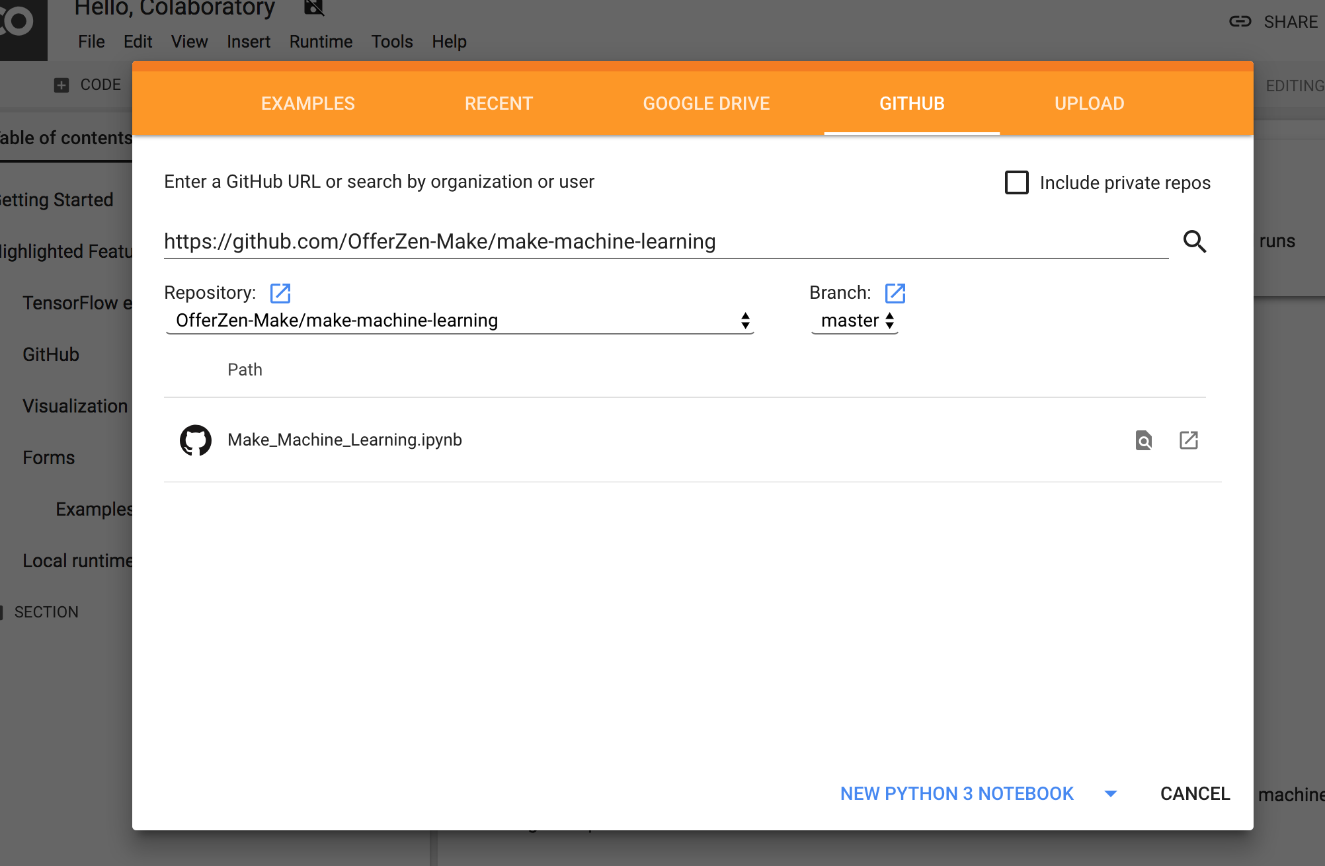Open the branch external link icon

click(x=895, y=293)
